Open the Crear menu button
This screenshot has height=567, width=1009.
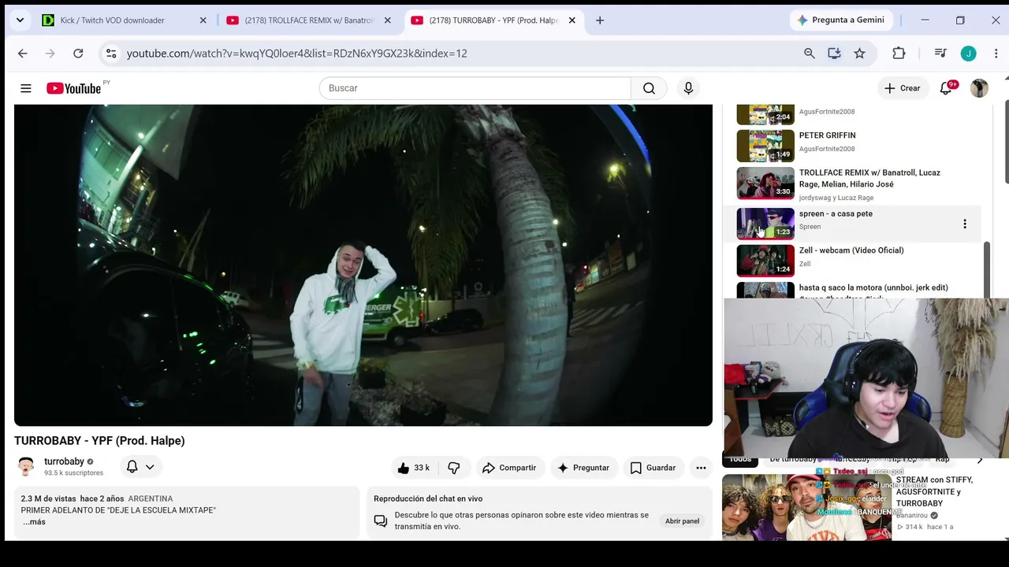[x=902, y=88]
